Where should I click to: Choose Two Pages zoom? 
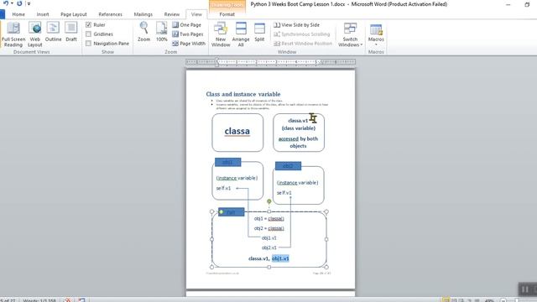[x=188, y=34]
